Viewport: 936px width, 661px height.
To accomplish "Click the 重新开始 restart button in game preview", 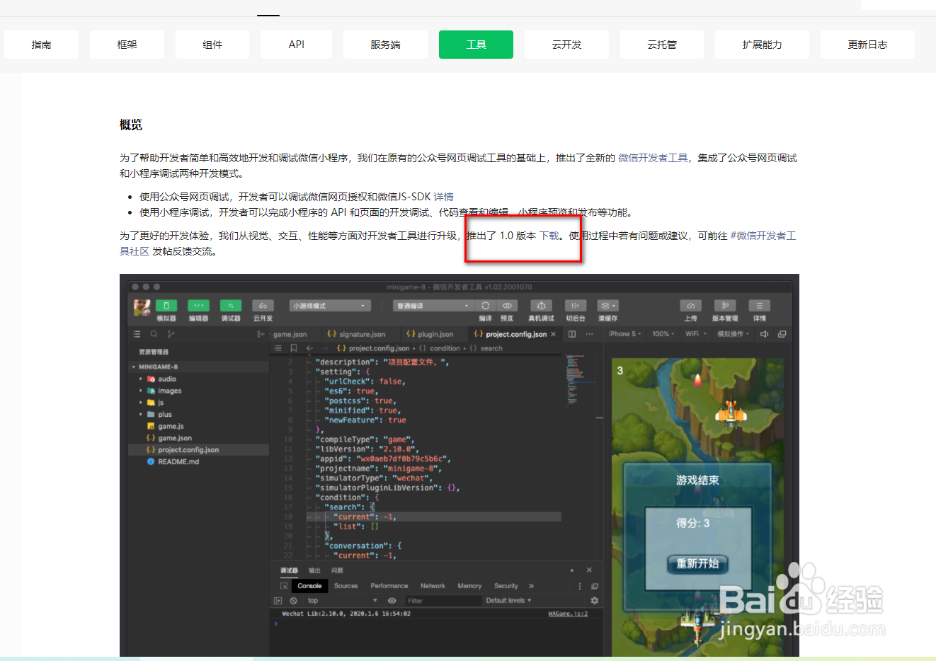I will coord(697,564).
